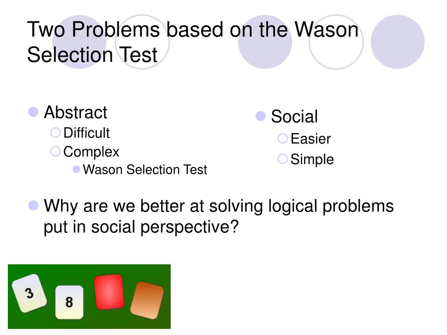The width and height of the screenshot is (447, 335).
Task: Click the hollow bullet next to Easier
Action: click(x=282, y=138)
